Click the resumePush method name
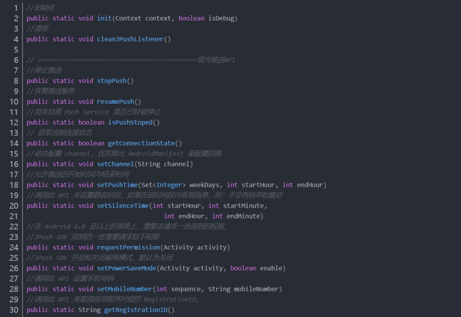Viewport: 461px width, 317px height. click(115, 102)
